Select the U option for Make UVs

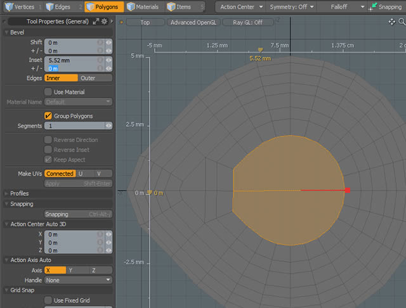pyautogui.click(x=84, y=174)
